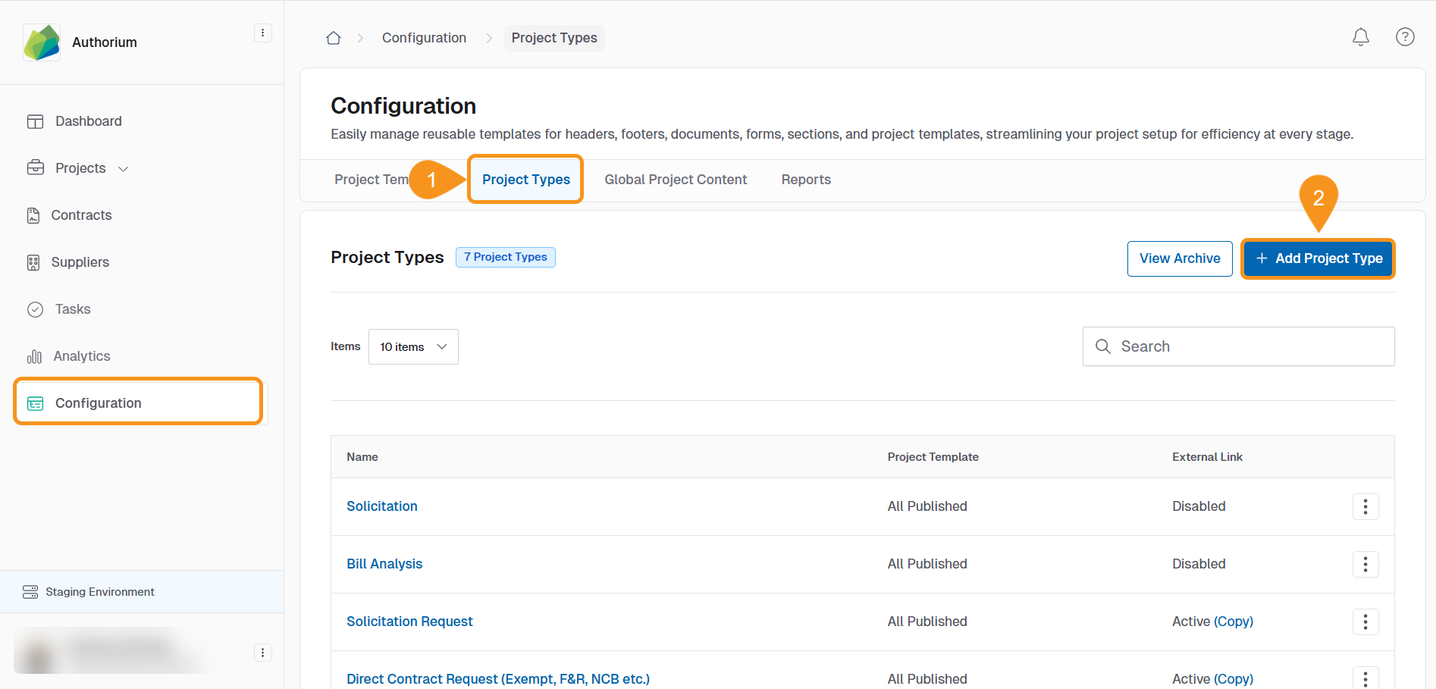Click the View Archive button
The image size is (1436, 689).
tap(1179, 258)
